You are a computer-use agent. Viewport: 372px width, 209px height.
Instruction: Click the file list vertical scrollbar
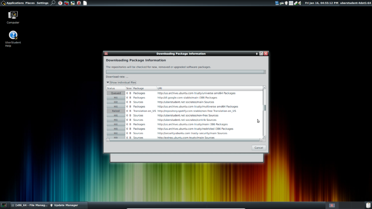[x=264, y=108]
